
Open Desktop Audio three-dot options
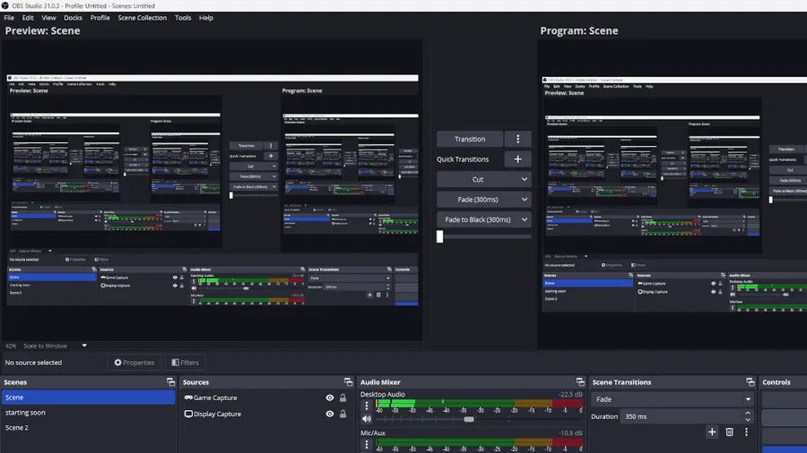pos(367,406)
